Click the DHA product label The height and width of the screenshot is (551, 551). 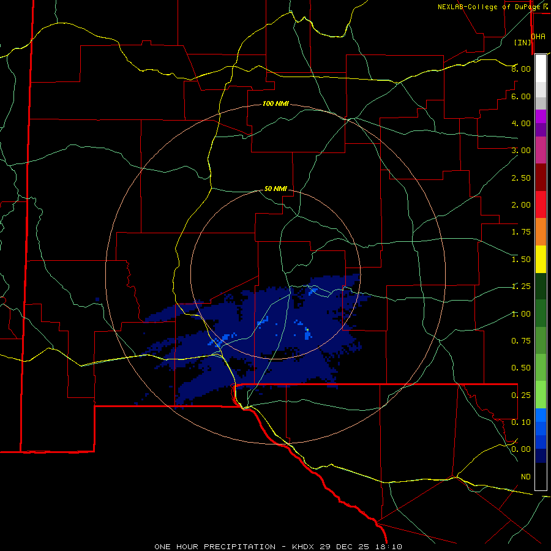(x=538, y=37)
